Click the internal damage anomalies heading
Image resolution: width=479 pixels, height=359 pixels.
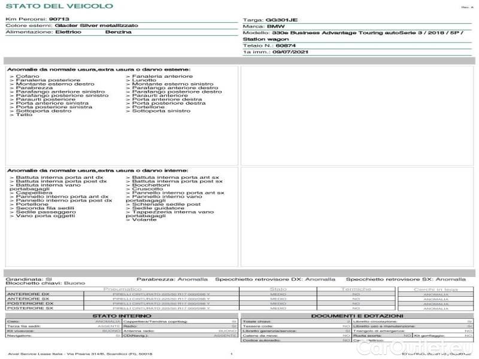coord(98,171)
